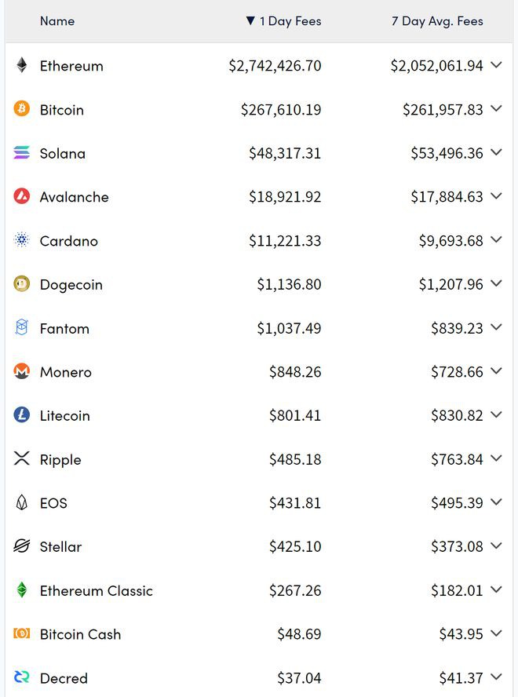Expand the Bitcoin Cash row chevron

point(496,633)
